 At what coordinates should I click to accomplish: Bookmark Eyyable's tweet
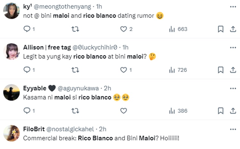(x=220, y=111)
